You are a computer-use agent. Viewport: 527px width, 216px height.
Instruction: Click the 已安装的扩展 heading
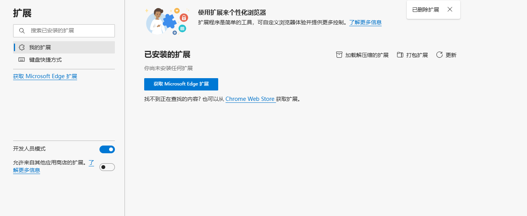[x=167, y=54]
